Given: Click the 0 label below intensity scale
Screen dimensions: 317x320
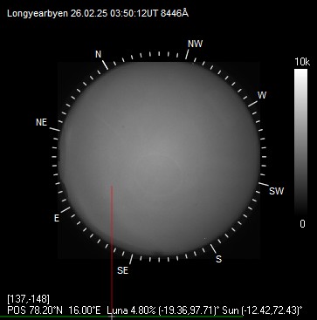Looking at the screenshot, I should point(302,224).
